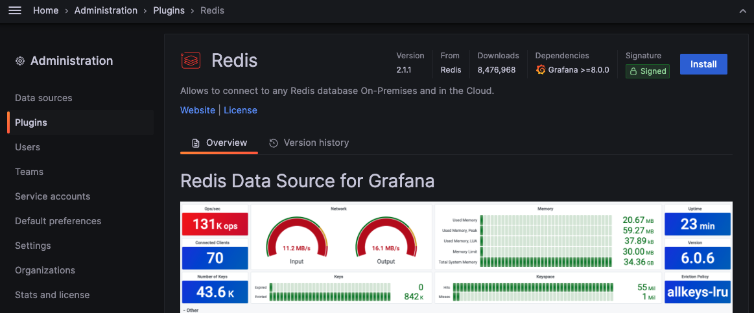Click the 842 K evicted value
The height and width of the screenshot is (313, 754).
(414, 297)
